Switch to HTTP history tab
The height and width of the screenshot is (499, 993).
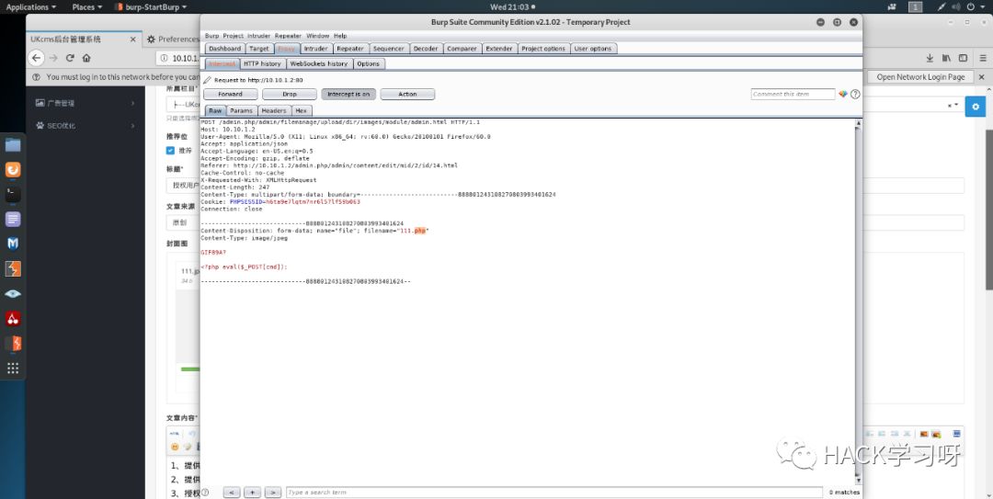262,64
